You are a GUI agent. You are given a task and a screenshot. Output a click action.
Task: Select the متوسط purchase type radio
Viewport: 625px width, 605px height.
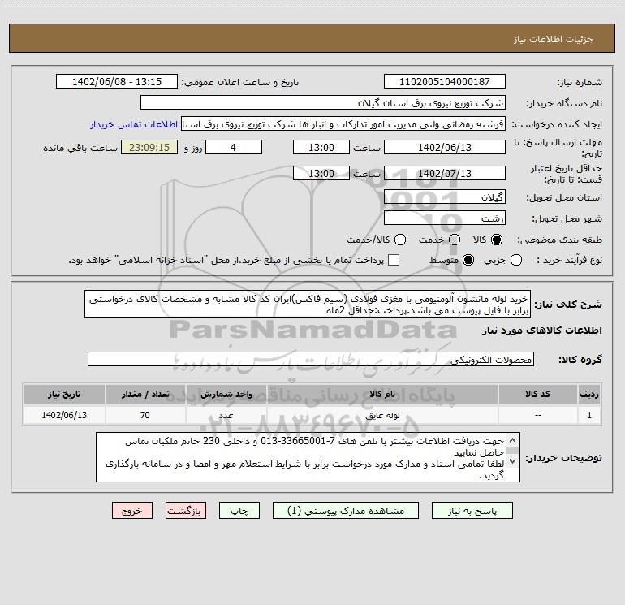(468, 260)
